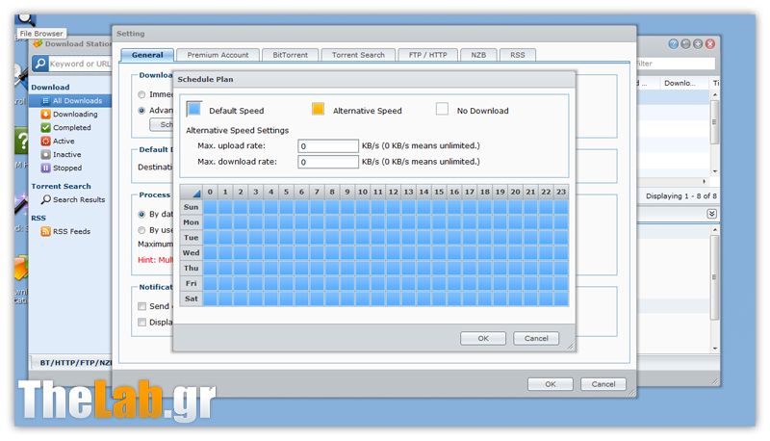Click the Completed sidebar item
770x441 pixels.
tap(71, 128)
